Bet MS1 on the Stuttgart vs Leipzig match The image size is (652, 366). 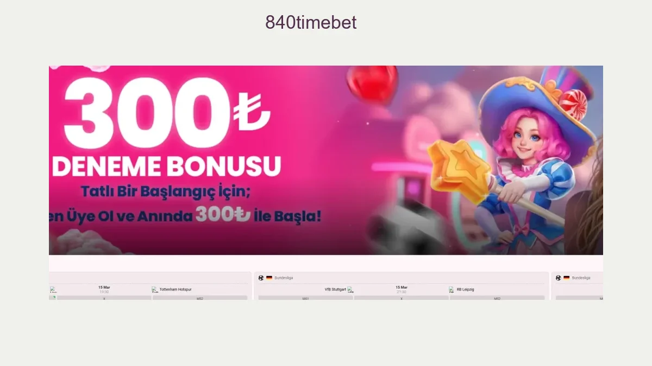coord(305,298)
